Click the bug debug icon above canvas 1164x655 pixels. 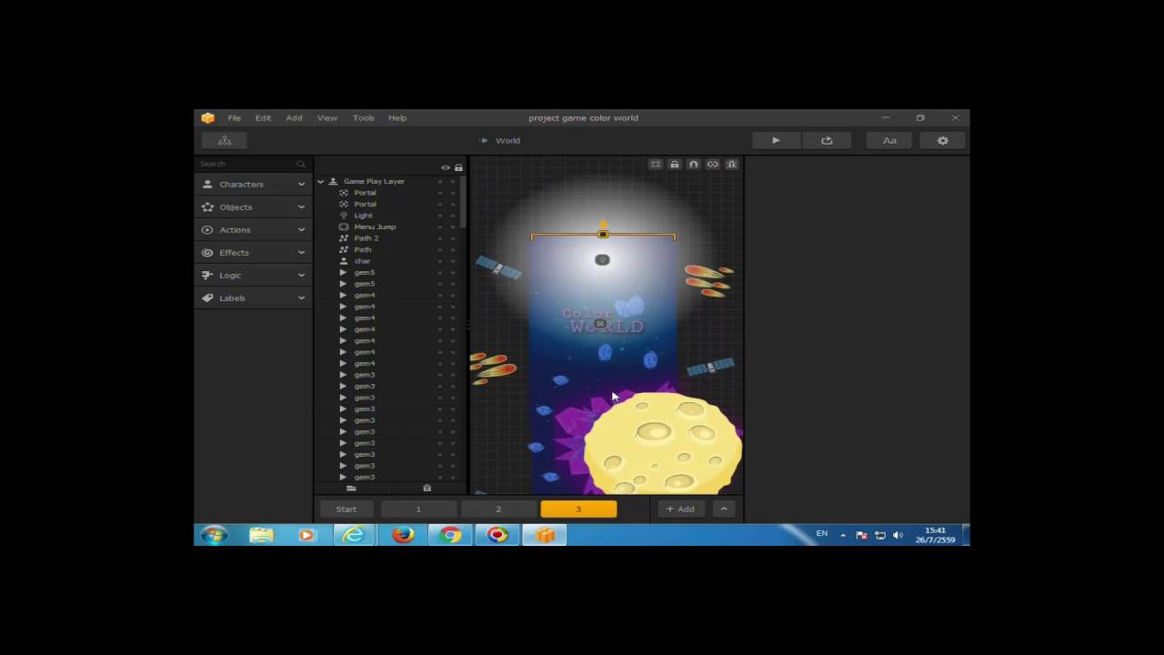tap(731, 165)
